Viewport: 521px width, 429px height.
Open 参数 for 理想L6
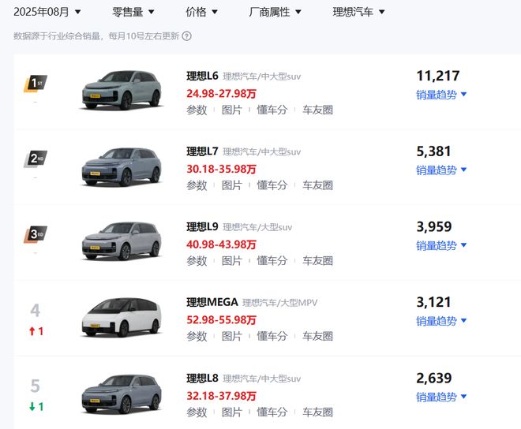197,110
